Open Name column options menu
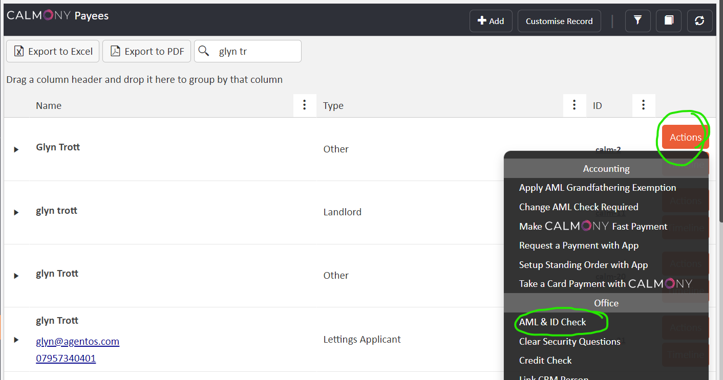The image size is (723, 380). pyautogui.click(x=305, y=105)
